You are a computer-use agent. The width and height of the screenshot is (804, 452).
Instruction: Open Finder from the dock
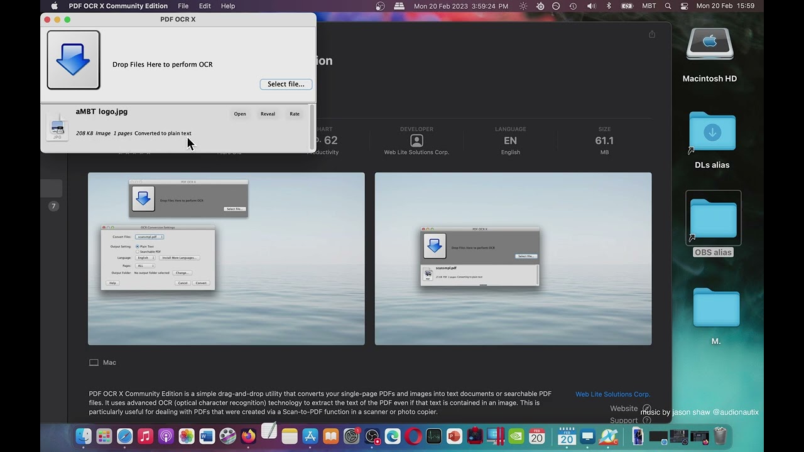pos(84,436)
